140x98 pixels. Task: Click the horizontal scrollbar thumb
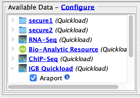63,87
